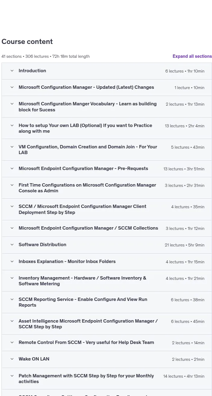The image size is (212, 396).
Task: Expand chevron for Pre-Requests section
Action: click(x=12, y=169)
